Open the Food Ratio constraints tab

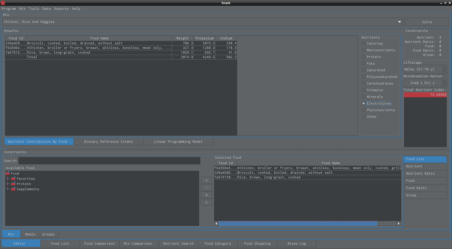pyautogui.click(x=425, y=188)
